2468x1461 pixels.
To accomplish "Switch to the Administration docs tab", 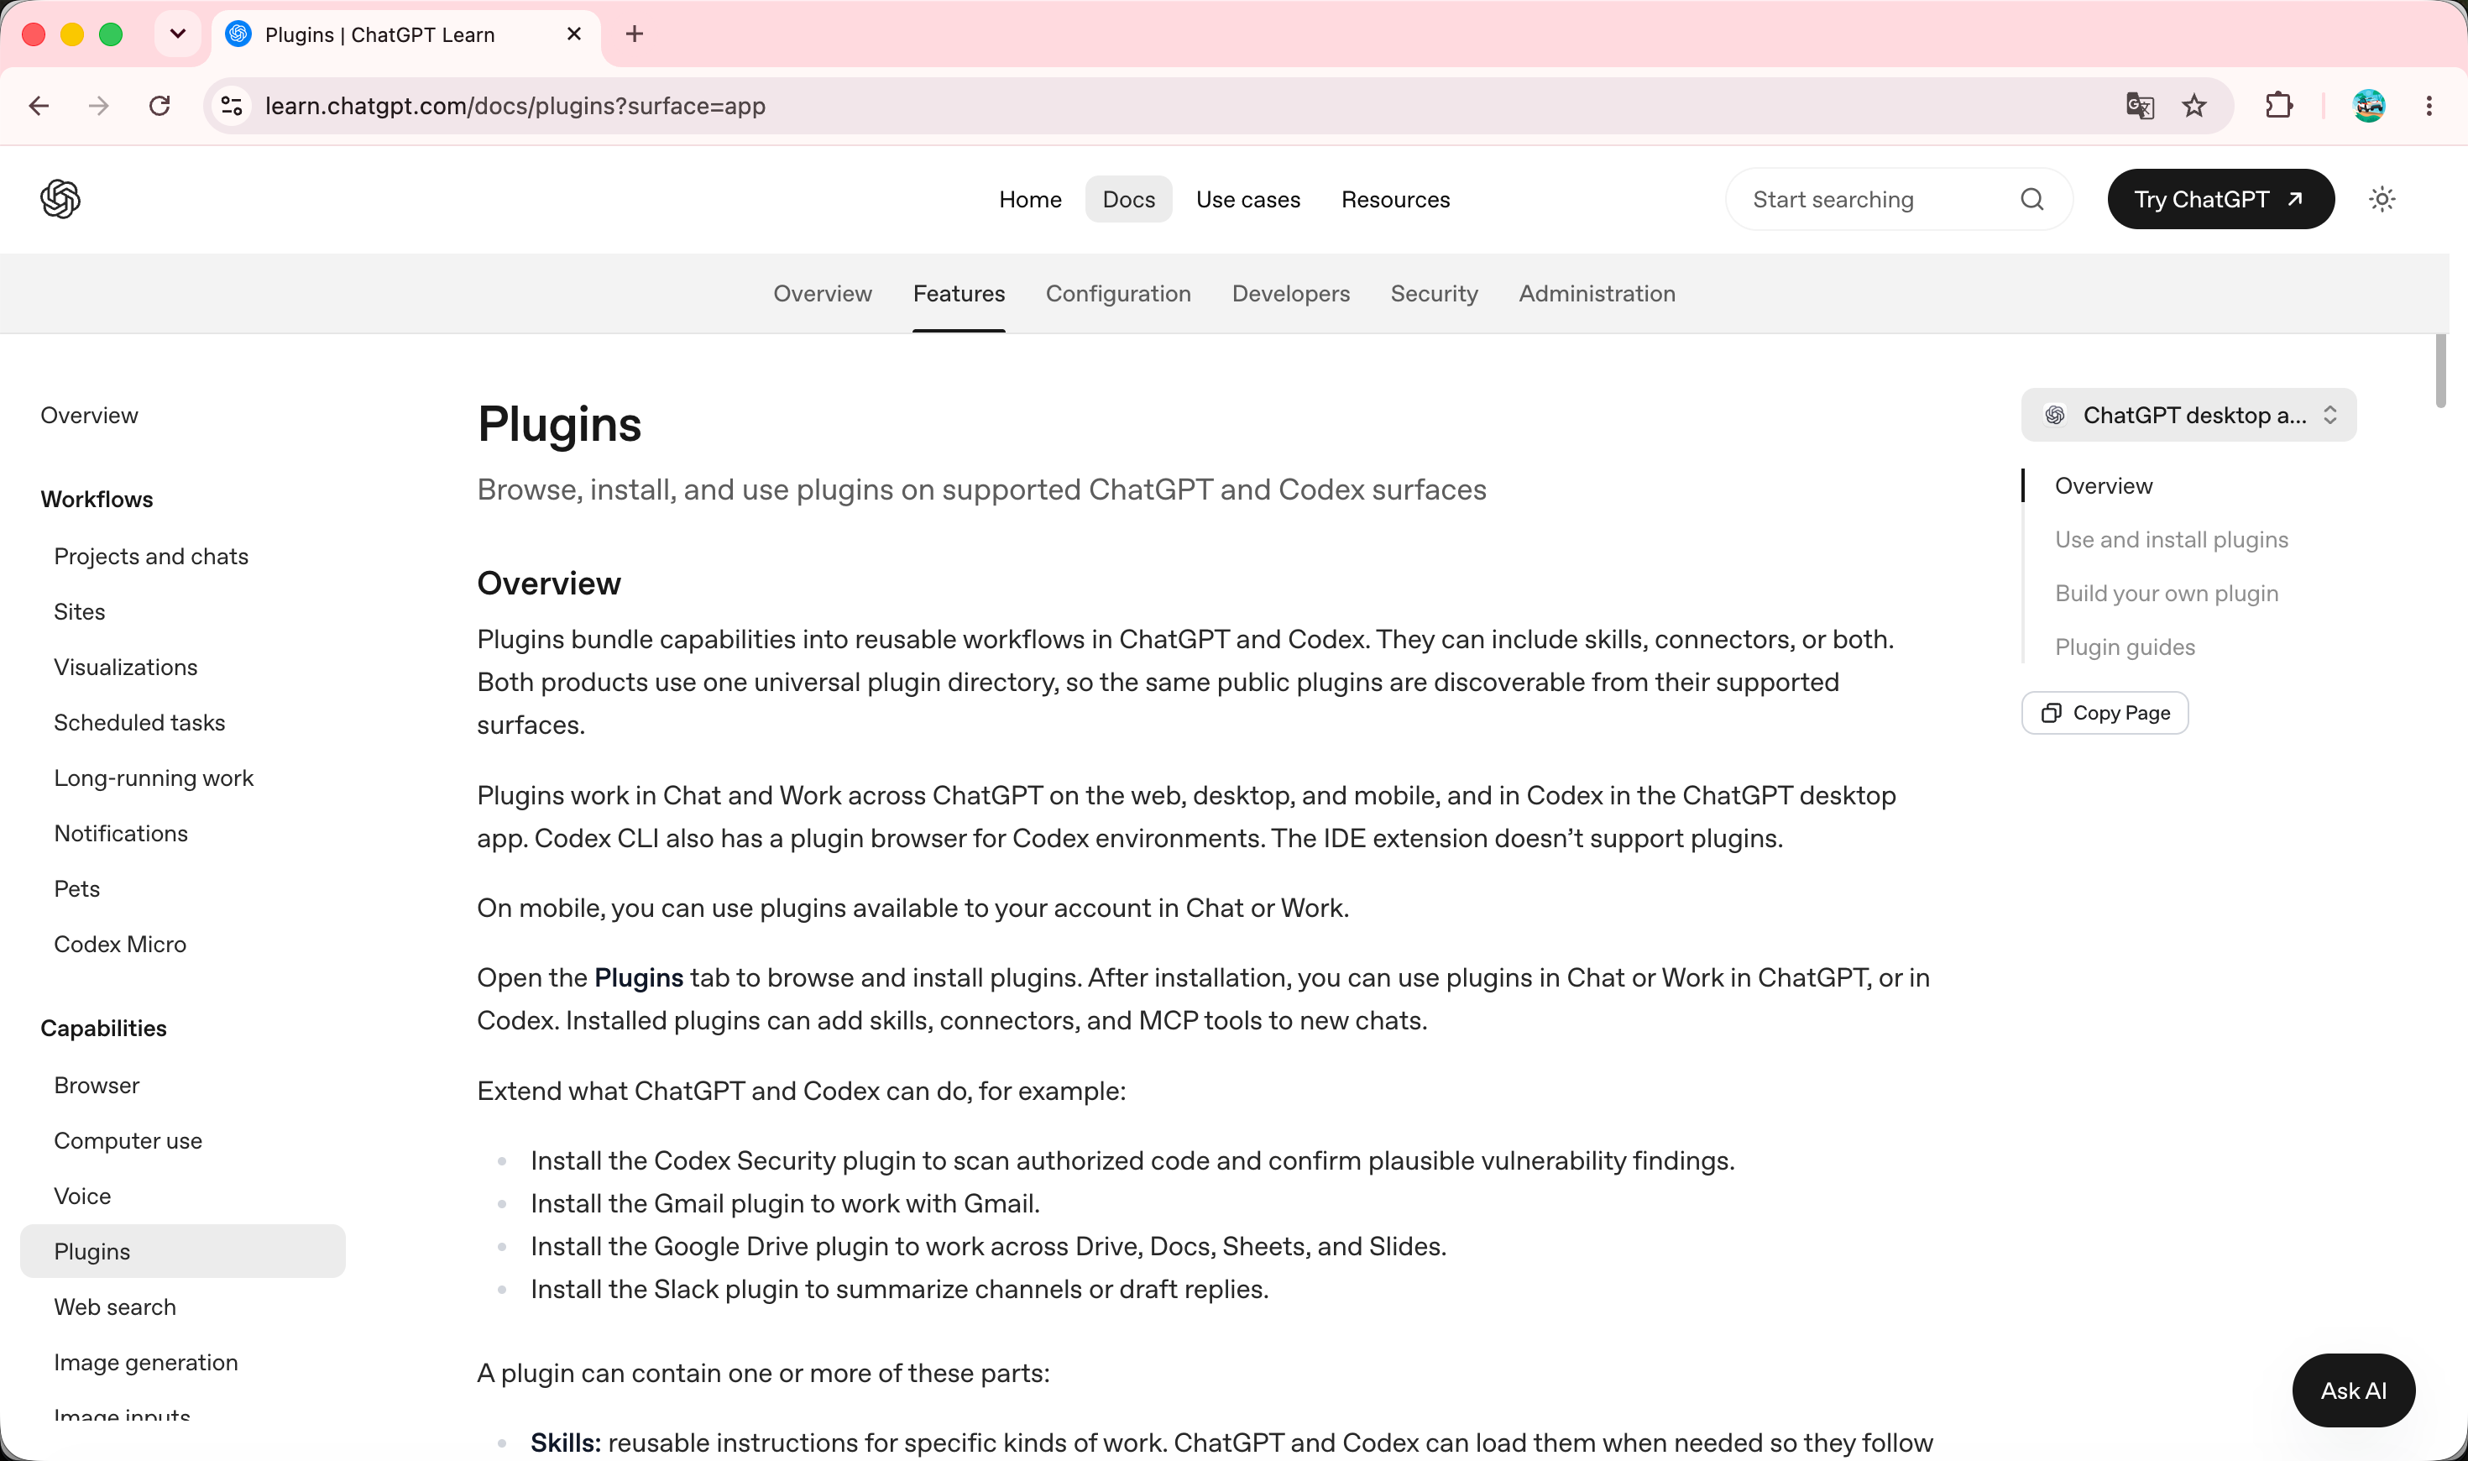I will click(1597, 293).
